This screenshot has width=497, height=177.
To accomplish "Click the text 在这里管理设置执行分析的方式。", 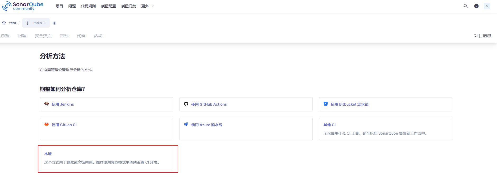I will [x=67, y=70].
